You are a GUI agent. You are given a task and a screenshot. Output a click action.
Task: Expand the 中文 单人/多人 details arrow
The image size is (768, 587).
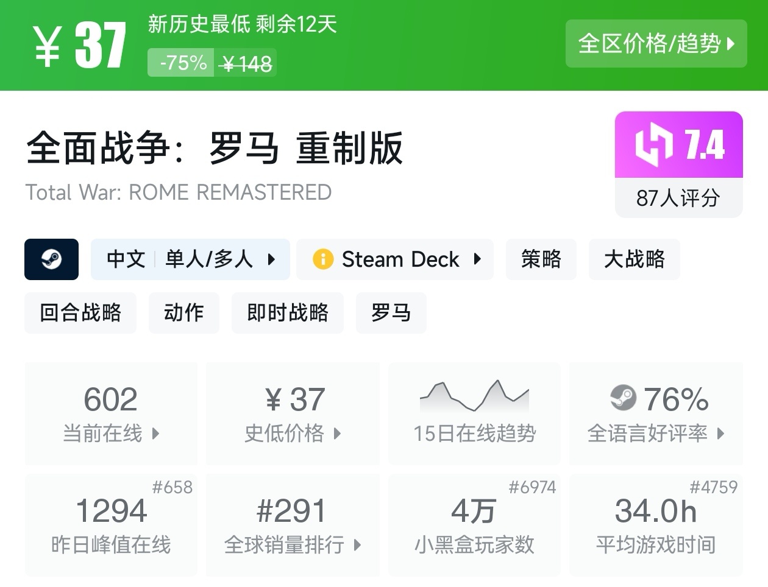pos(272,259)
